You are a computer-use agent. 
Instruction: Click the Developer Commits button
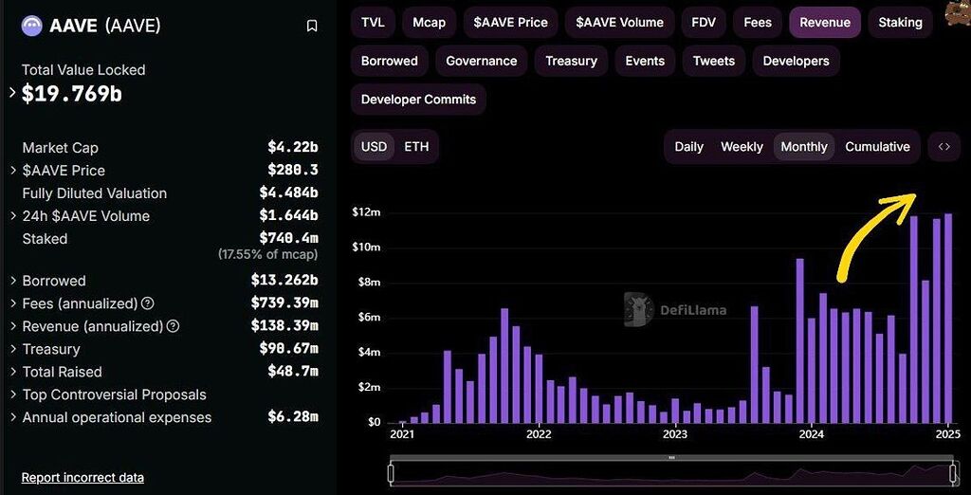coord(418,100)
